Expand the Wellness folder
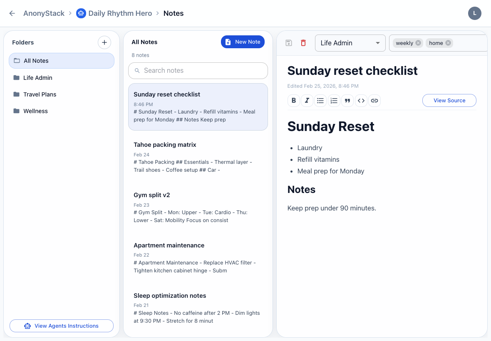 pos(35,111)
